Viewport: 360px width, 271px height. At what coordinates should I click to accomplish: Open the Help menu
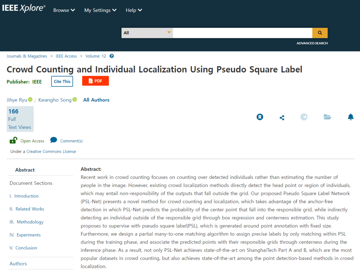tap(134, 10)
